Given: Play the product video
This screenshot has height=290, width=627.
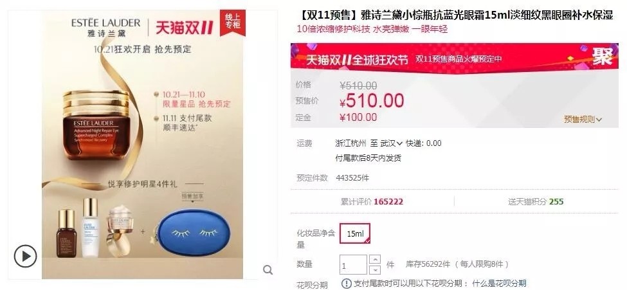Looking at the screenshot, I should point(25,256).
